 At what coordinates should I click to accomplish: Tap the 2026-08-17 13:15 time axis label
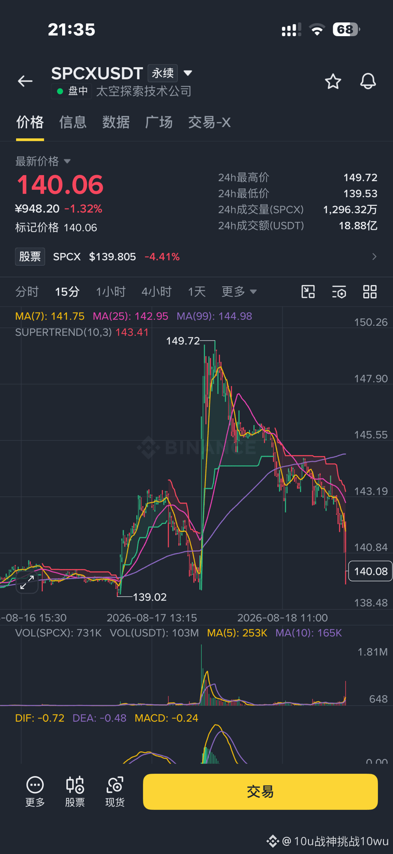point(152,618)
